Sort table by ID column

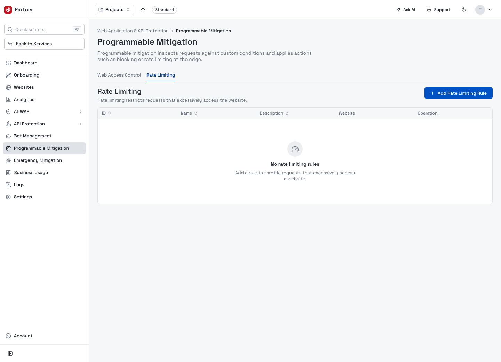tap(106, 113)
